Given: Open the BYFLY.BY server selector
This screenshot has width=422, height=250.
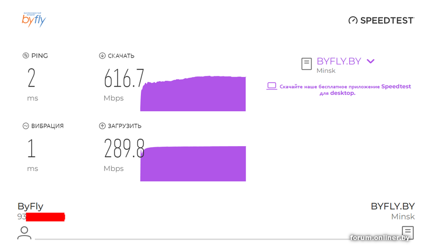Looking at the screenshot, I should 339,61.
